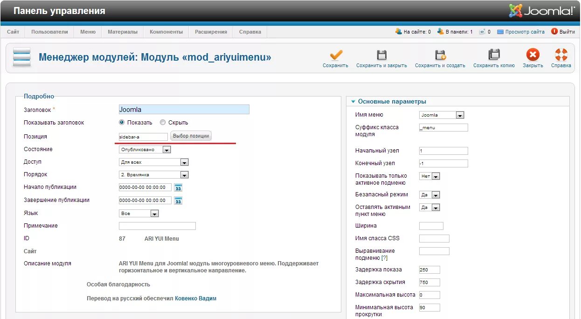This screenshot has height=319, width=581.
Task: Open the Компоненты menu
Action: pyautogui.click(x=166, y=32)
